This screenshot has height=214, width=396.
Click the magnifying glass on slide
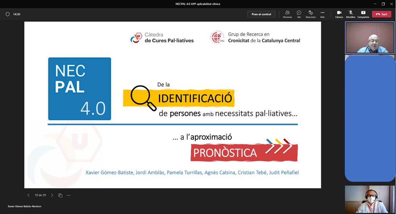pyautogui.click(x=144, y=98)
